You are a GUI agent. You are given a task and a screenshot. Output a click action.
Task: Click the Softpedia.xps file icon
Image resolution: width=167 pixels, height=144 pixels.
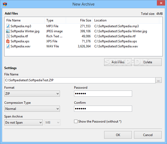(x=8, y=41)
